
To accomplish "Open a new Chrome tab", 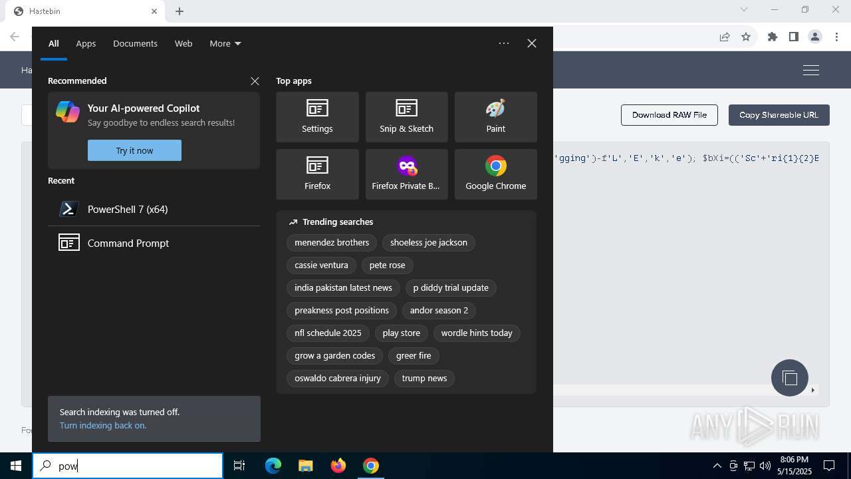I will pyautogui.click(x=180, y=11).
